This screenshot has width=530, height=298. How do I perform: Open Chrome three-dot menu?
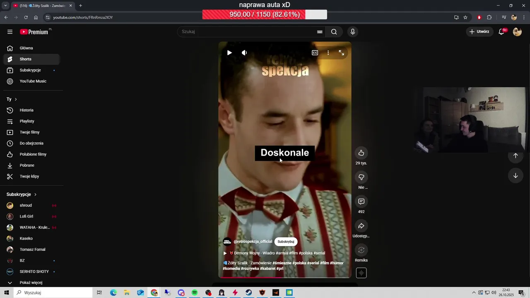point(523,17)
